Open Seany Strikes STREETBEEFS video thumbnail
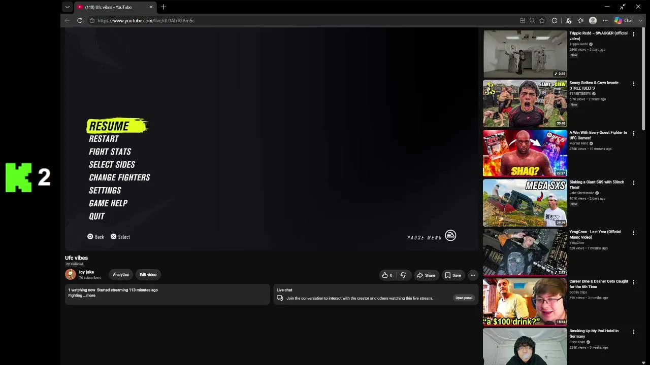Image resolution: width=650 pixels, height=365 pixels. (525, 103)
